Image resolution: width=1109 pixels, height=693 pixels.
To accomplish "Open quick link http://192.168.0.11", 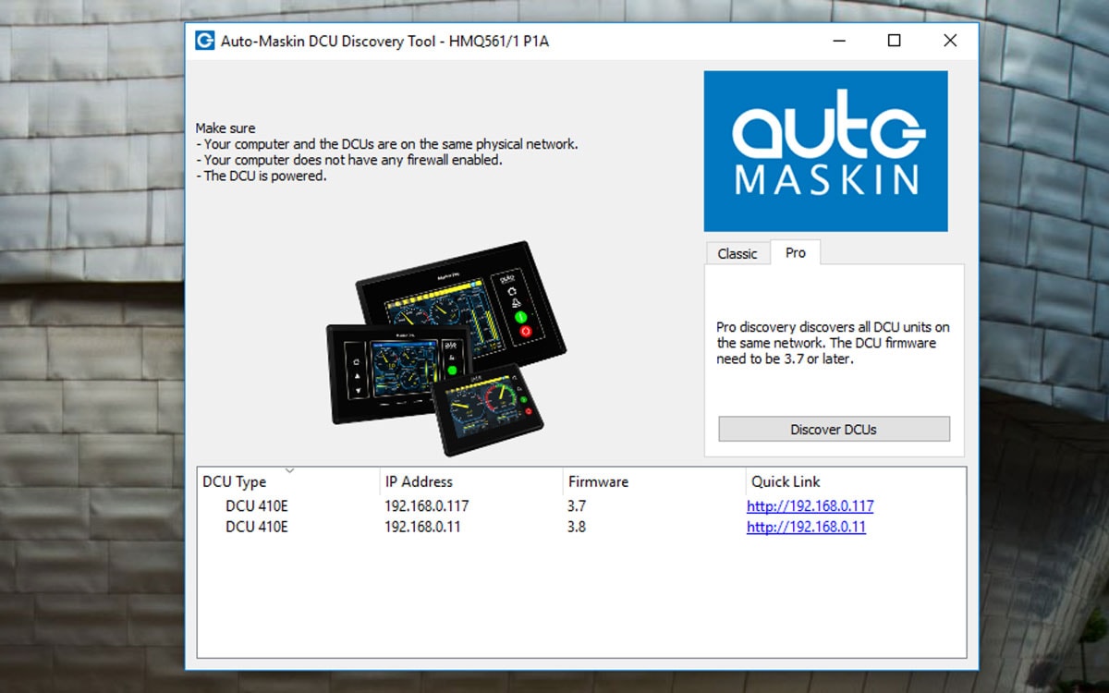I will [x=806, y=527].
